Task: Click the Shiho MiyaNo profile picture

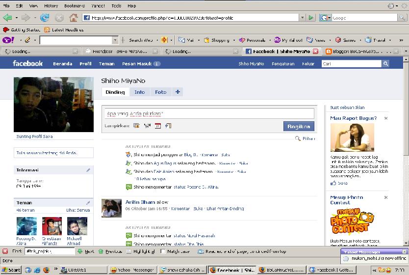Action: pos(53,105)
